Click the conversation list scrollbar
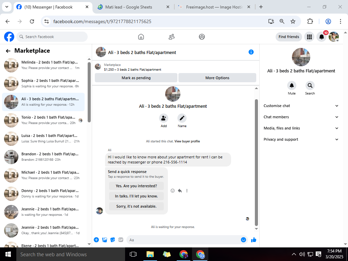348x261 pixels. [89, 92]
